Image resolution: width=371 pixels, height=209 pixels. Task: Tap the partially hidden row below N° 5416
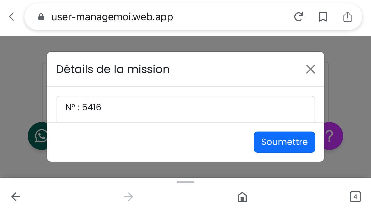tap(185, 121)
